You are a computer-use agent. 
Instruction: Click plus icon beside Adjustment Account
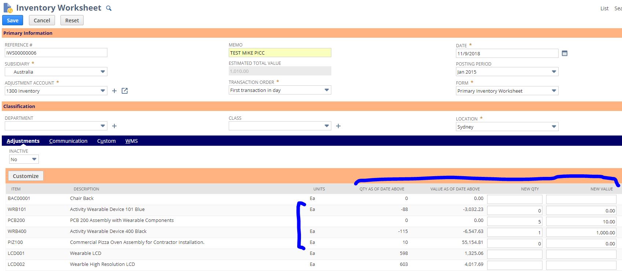[x=114, y=91]
